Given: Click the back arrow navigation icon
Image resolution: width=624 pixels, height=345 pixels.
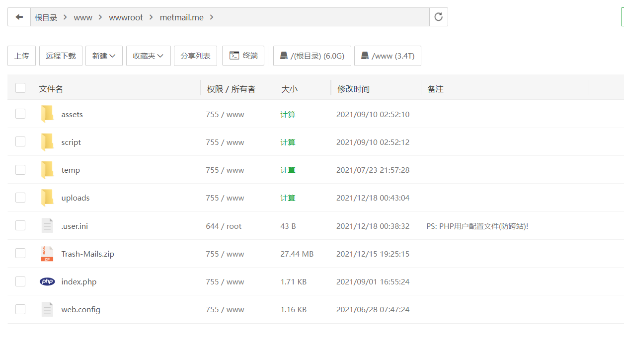Looking at the screenshot, I should (19, 17).
